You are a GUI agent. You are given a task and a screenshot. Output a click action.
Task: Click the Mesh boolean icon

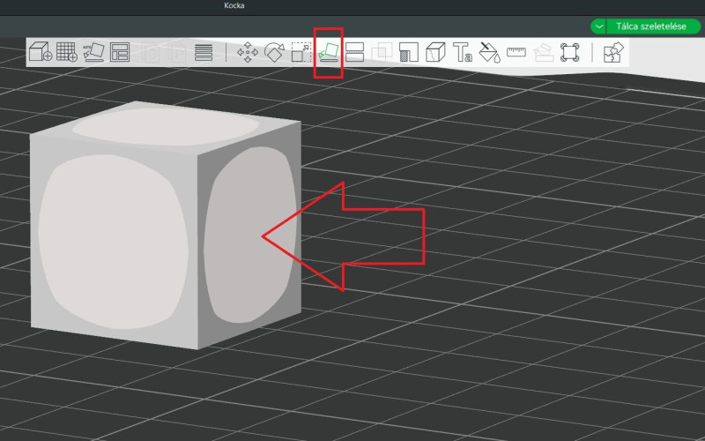(x=382, y=52)
